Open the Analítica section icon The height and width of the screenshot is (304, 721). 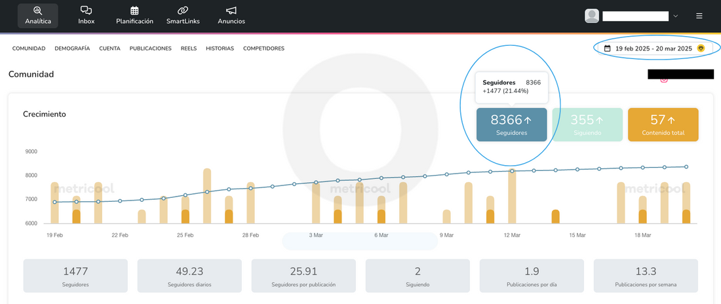coord(37,10)
